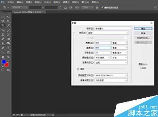Select the Dodge tool
The width and height of the screenshot is (158, 117).
(x=8, y=43)
